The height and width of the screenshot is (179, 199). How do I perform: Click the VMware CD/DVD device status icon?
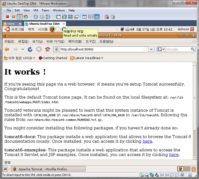point(142,175)
